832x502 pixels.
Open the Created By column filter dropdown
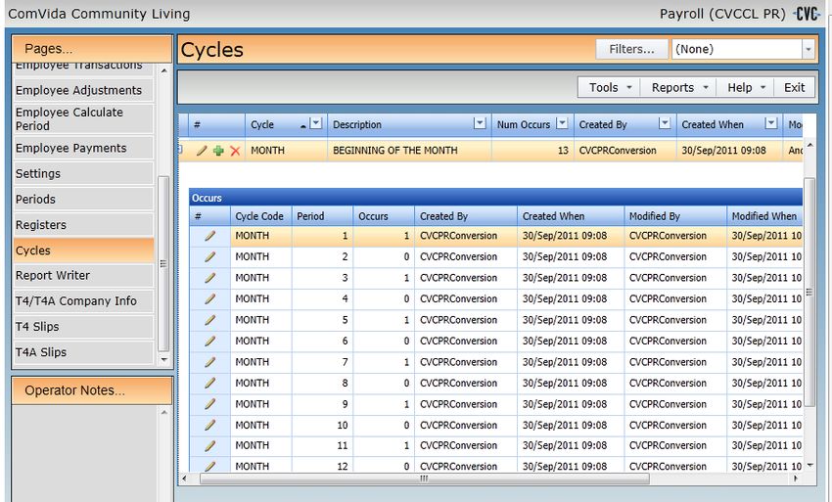[665, 123]
